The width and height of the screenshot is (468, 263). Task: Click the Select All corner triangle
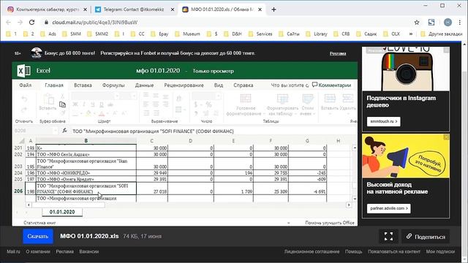coord(22,141)
